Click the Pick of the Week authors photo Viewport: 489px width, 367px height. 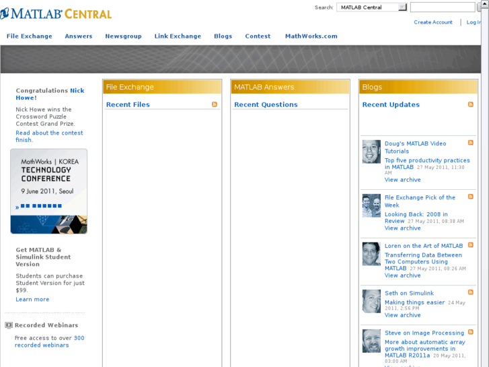[371, 205]
